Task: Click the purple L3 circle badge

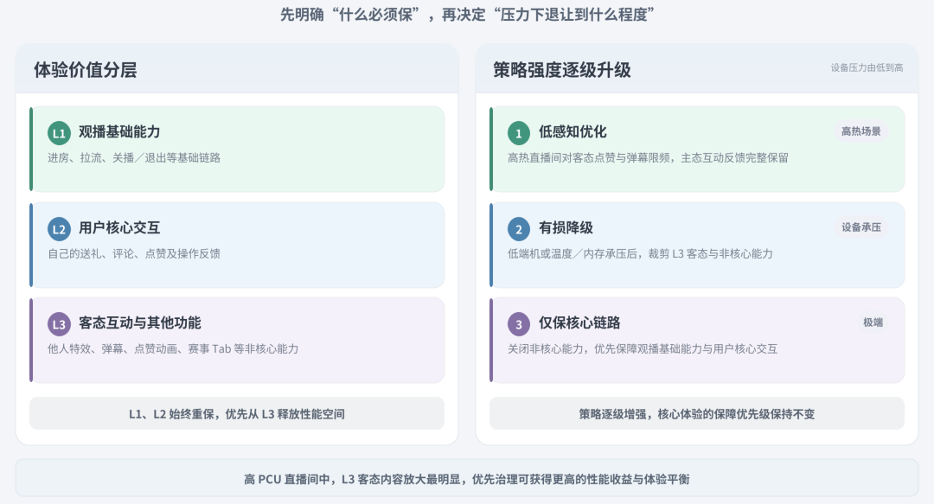Action: tap(59, 324)
